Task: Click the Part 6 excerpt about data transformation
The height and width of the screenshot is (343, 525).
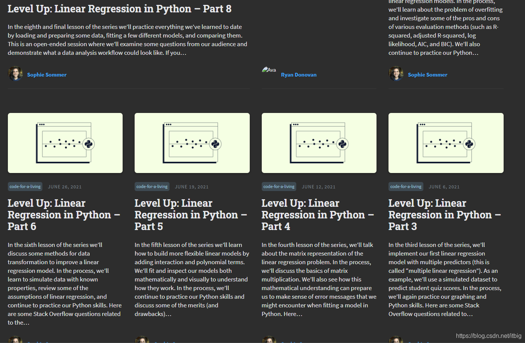Action: coord(64,284)
